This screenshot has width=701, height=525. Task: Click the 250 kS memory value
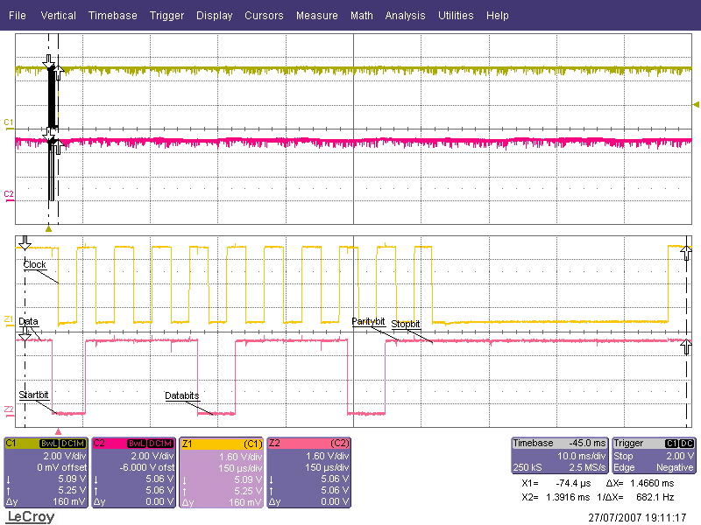[528, 467]
